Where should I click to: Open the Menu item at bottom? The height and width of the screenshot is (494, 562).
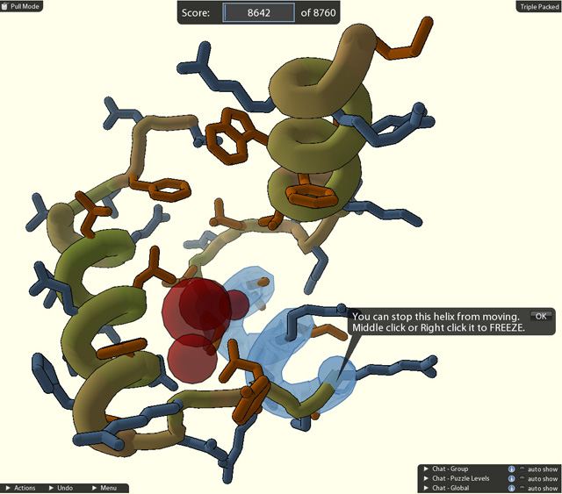pos(104,488)
